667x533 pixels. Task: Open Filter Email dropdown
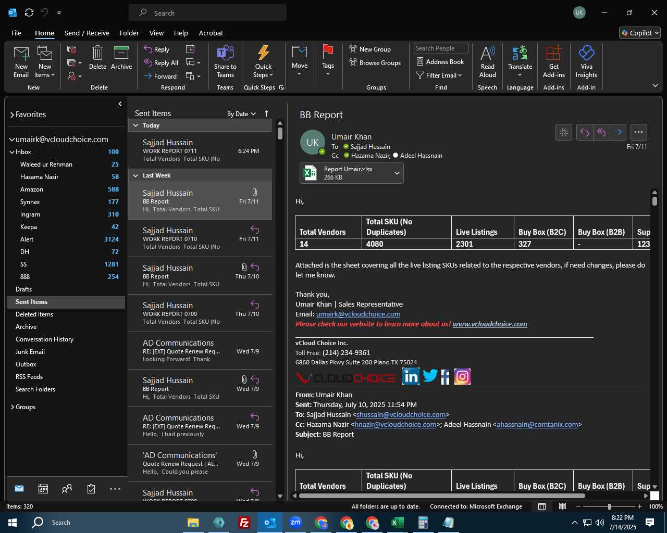439,75
